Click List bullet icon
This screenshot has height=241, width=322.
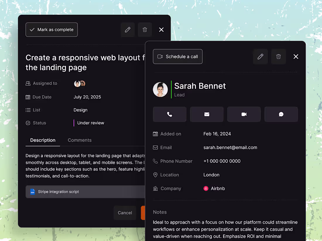28,110
